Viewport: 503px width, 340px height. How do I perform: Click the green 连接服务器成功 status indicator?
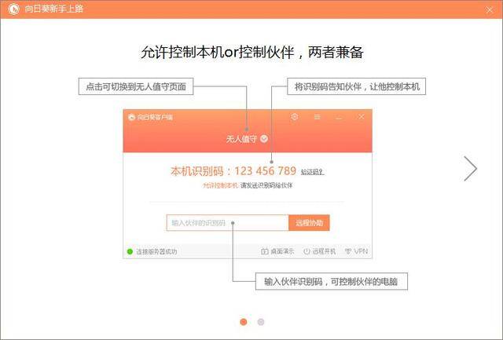130,251
